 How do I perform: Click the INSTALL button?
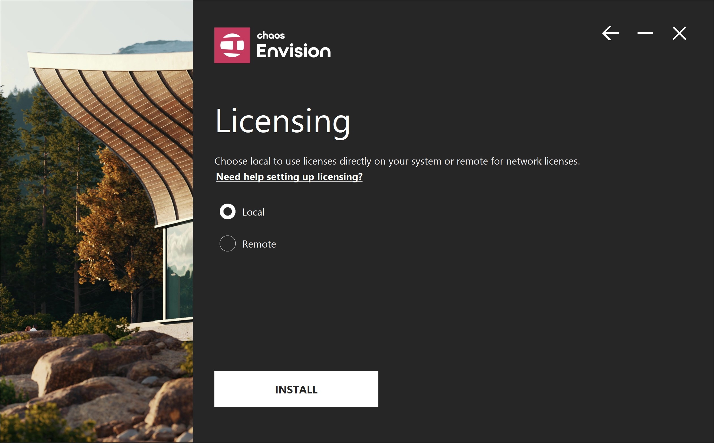tap(296, 389)
